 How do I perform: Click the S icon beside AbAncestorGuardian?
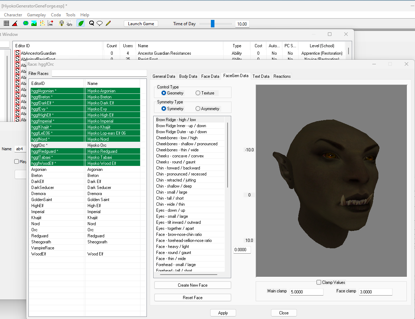point(17,53)
